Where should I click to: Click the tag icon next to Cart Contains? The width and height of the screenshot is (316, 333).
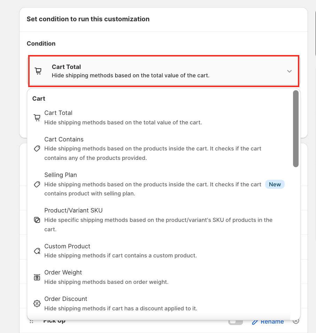pos(37,149)
